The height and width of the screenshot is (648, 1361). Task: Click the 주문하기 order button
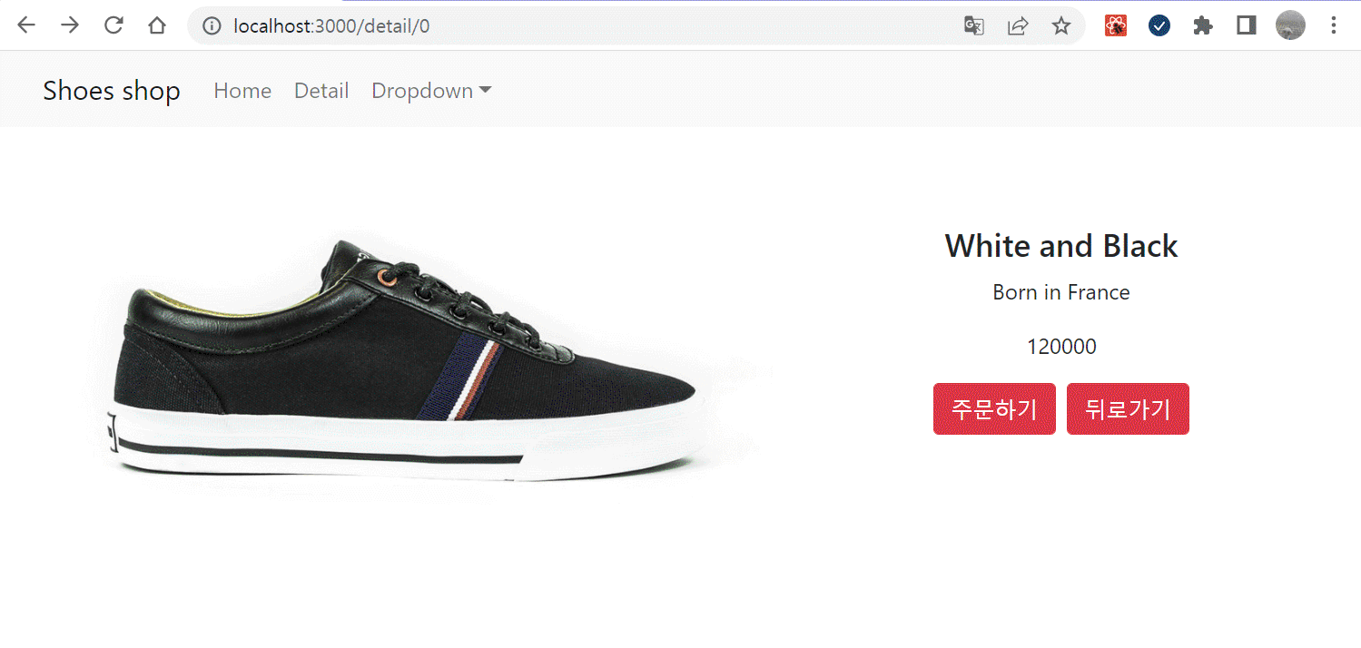pos(994,409)
